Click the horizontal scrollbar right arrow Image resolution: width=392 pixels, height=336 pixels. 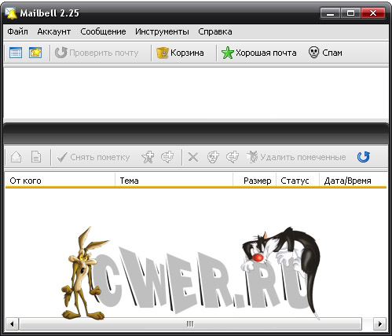tap(379, 324)
